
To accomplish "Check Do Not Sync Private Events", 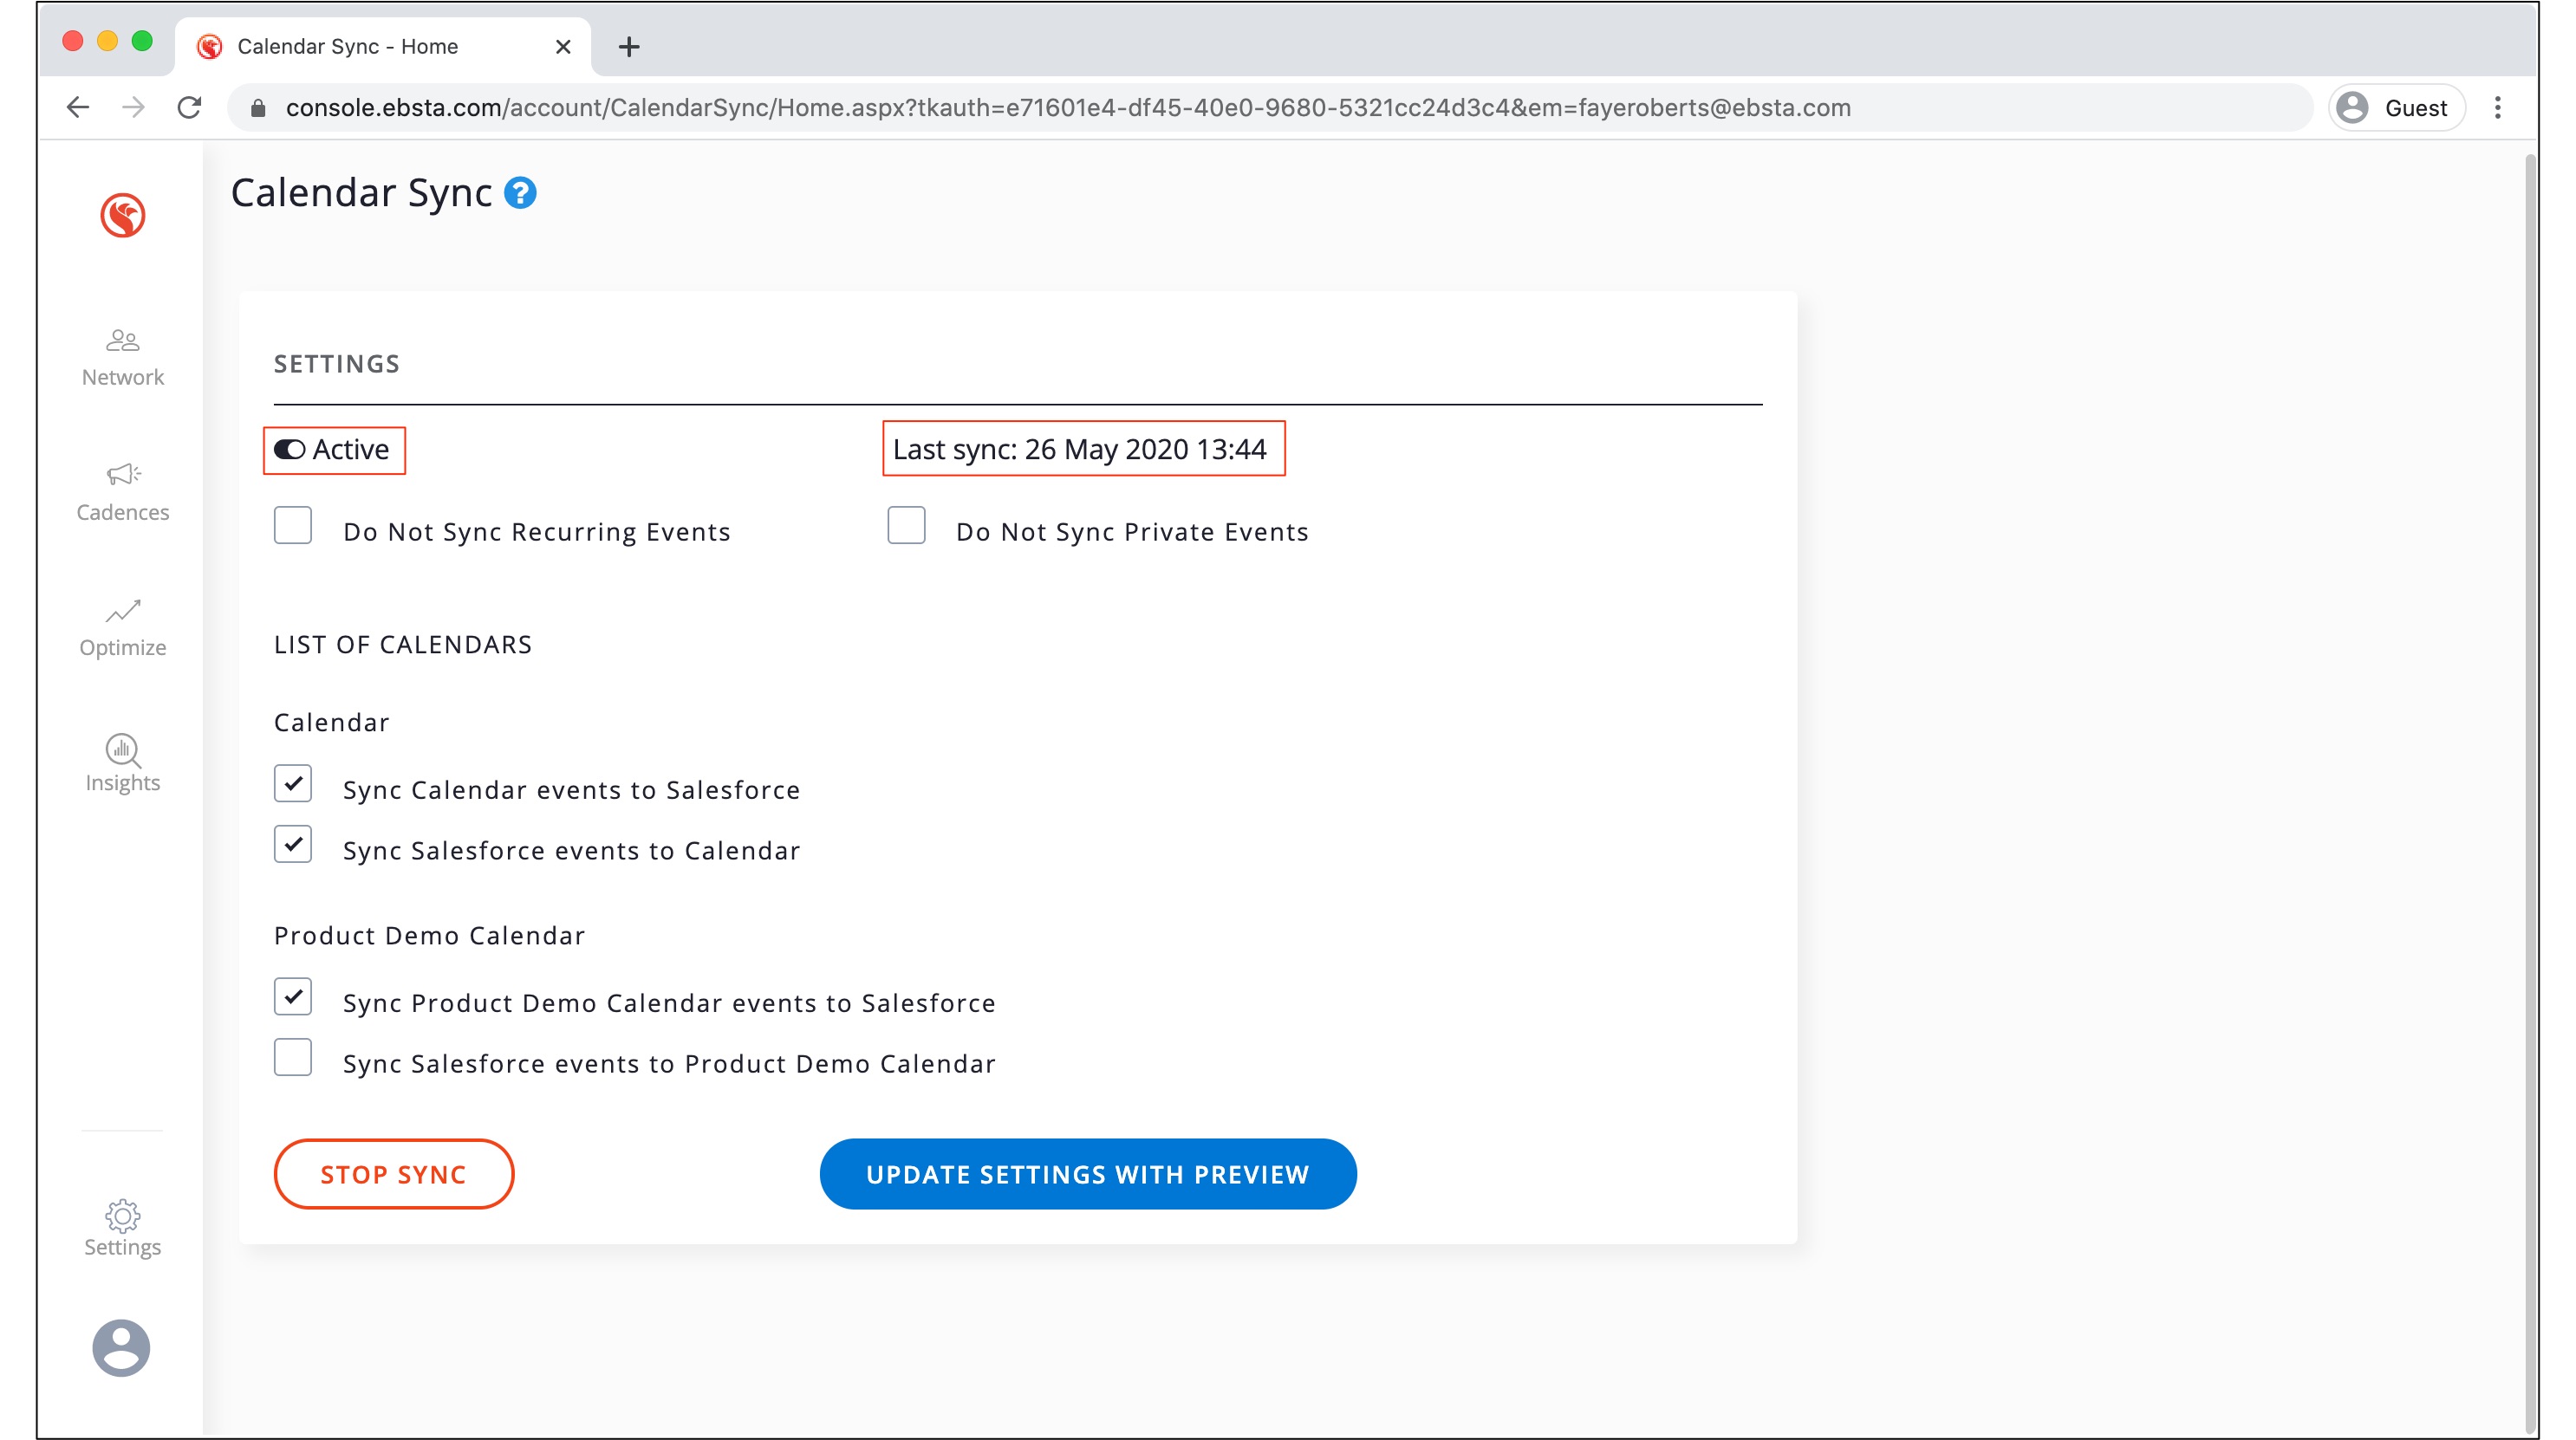I will [x=906, y=526].
